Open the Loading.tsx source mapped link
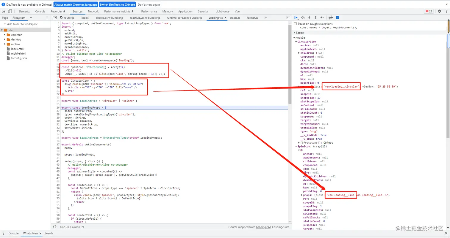 coord(263,227)
